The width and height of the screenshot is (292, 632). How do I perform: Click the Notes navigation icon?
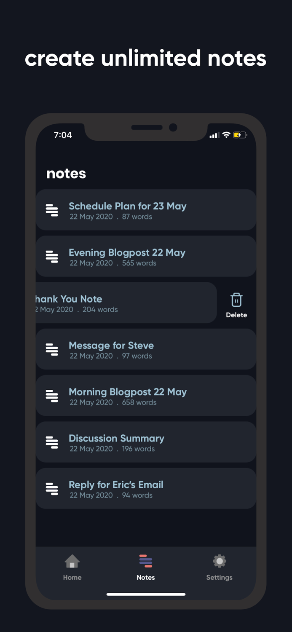[146, 561]
